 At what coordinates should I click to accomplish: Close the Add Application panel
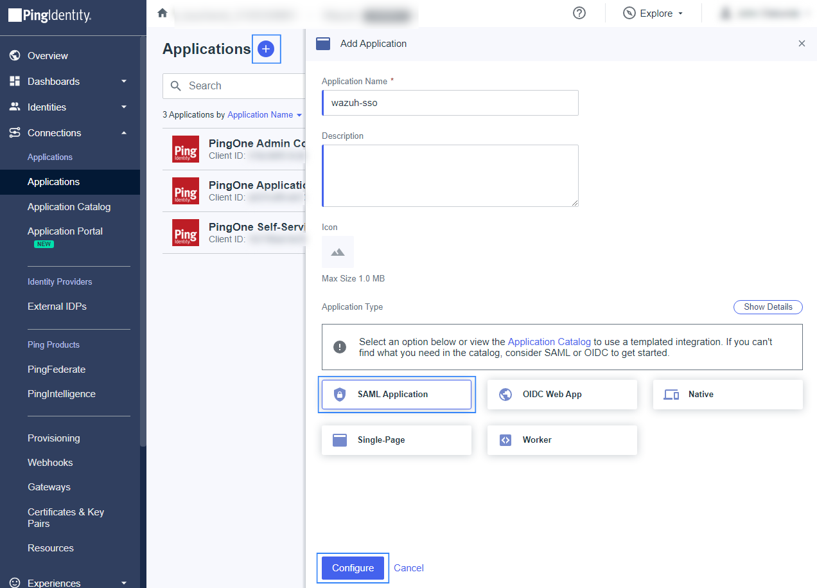(802, 44)
